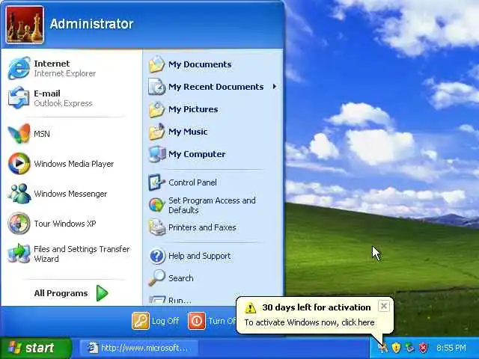Viewport: 479px width, 359px height.
Task: Click the Log Off text button
Action: point(165,321)
